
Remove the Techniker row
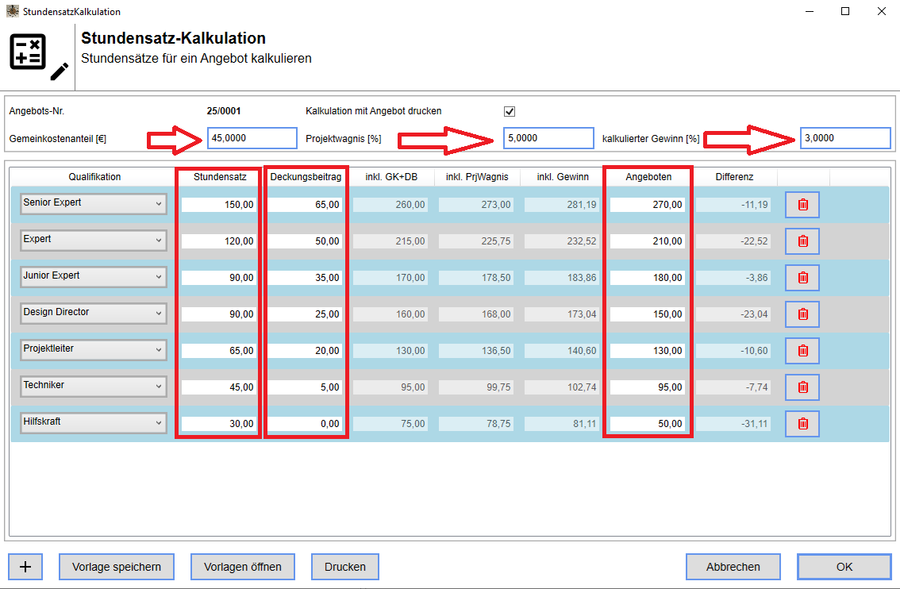pos(802,387)
